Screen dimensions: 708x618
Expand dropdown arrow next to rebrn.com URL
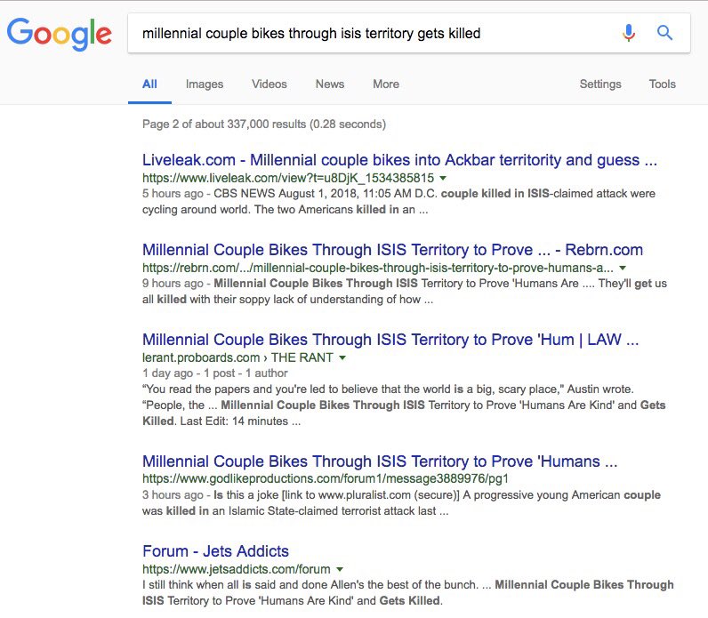[623, 268]
